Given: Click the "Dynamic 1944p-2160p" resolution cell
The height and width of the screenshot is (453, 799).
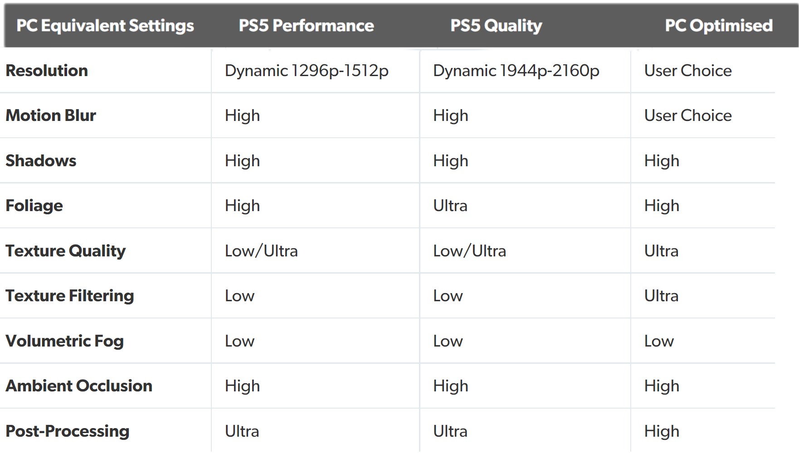Looking at the screenshot, I should [516, 71].
